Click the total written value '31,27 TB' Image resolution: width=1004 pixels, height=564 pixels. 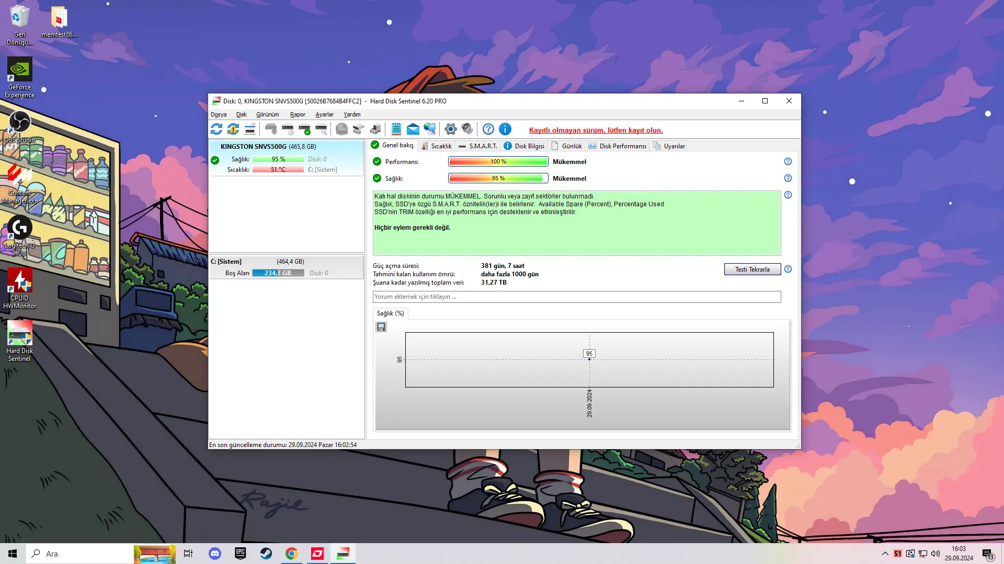[493, 283]
